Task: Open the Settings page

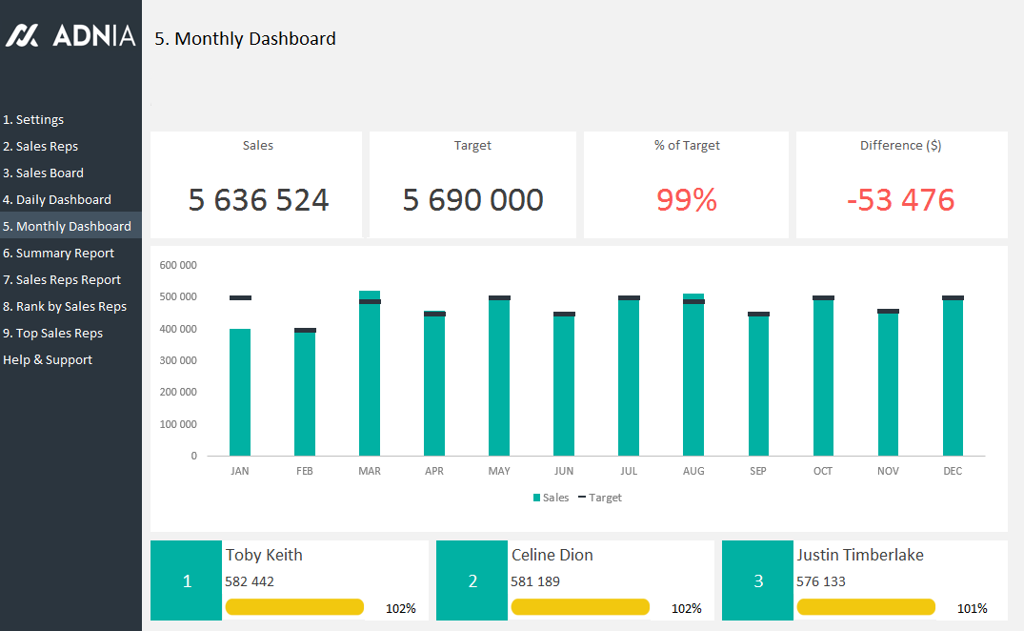Action: click(x=33, y=120)
